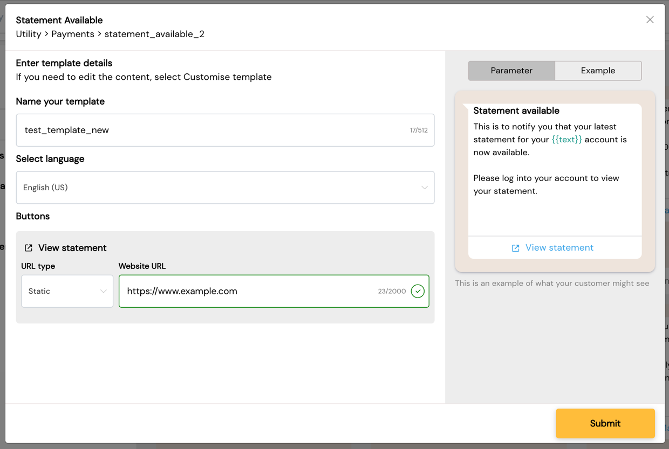Click the breadcrumb text Utility > Payments > statement_available_2
This screenshot has height=449, width=669.
pyautogui.click(x=110, y=34)
